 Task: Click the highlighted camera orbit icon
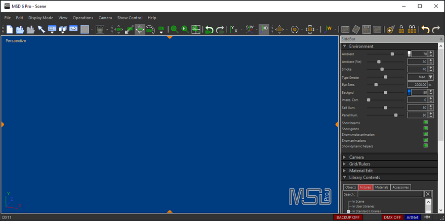pos(140,29)
